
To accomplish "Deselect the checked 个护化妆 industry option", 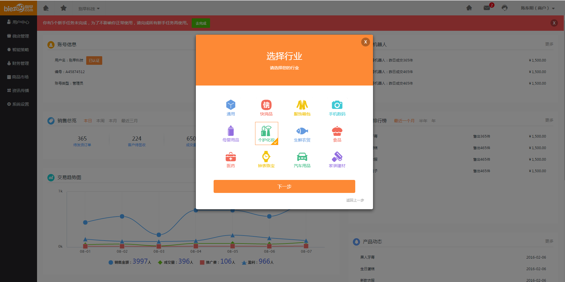I will coord(266,133).
